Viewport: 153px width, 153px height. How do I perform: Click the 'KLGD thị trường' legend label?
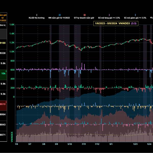coord(36,18)
